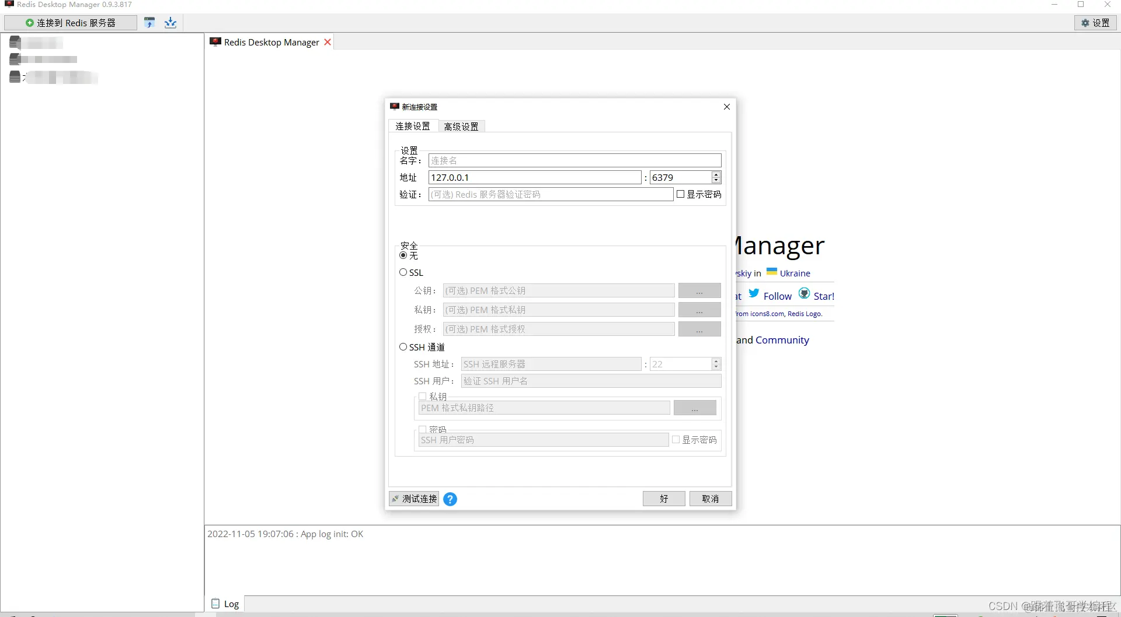Click the GitHub Star! link
Screen dimensions: 1121x617
[x=824, y=296]
